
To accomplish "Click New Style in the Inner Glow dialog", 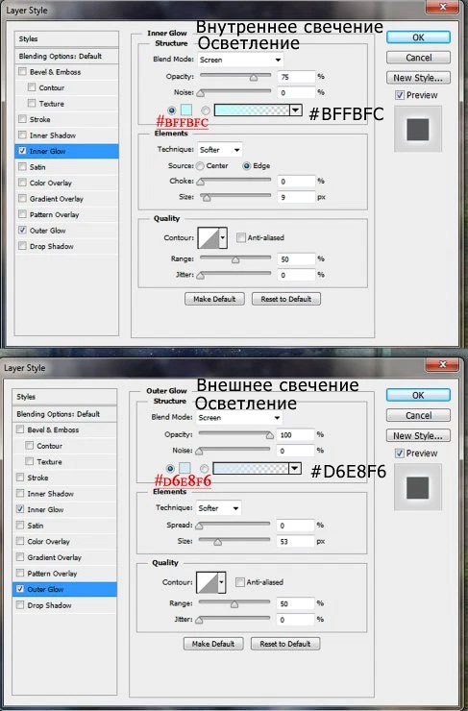I will (x=418, y=78).
